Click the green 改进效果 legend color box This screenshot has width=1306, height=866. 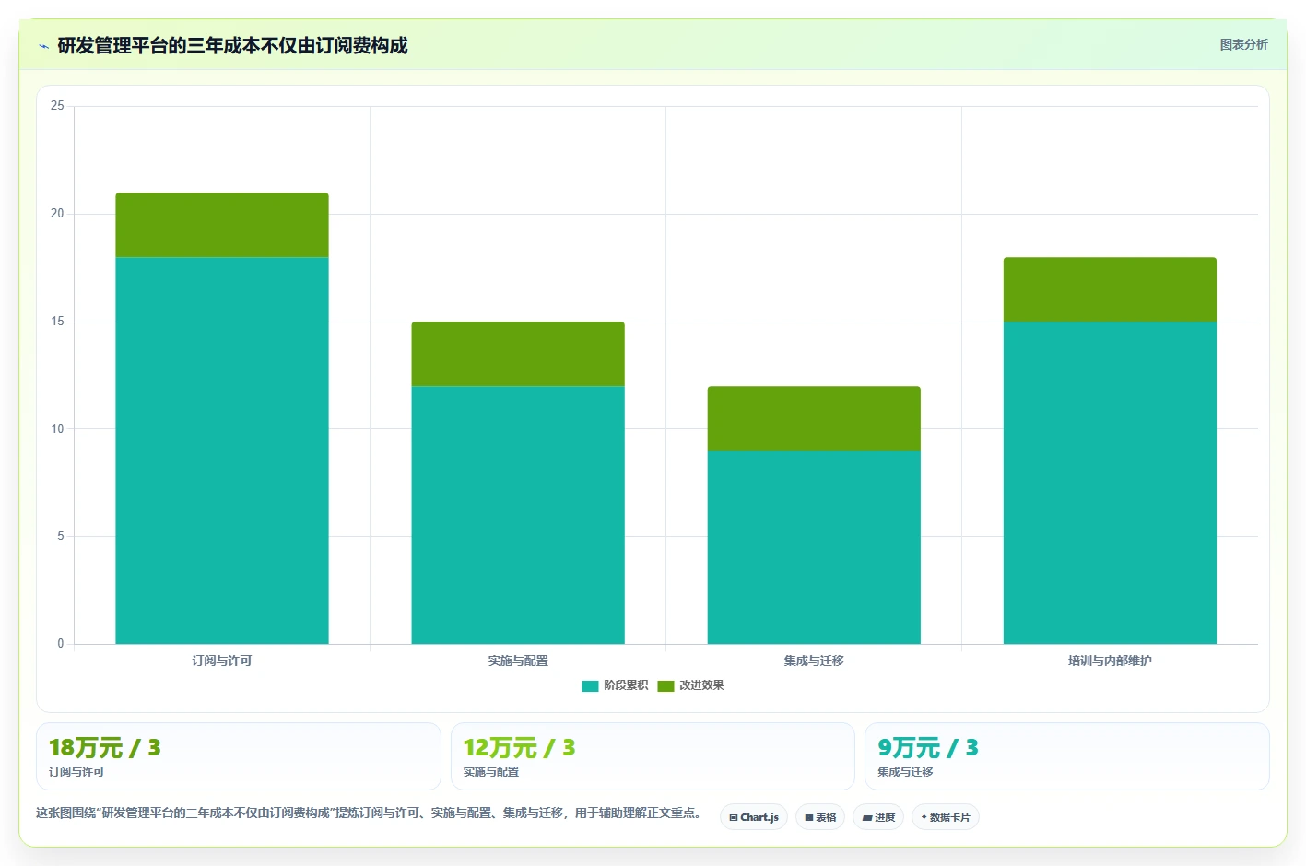[x=665, y=685]
